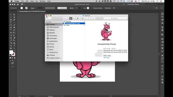This screenshot has height=97, width=173.
Task: Click the Fill swatch in control bar
Action: pos(22,8)
